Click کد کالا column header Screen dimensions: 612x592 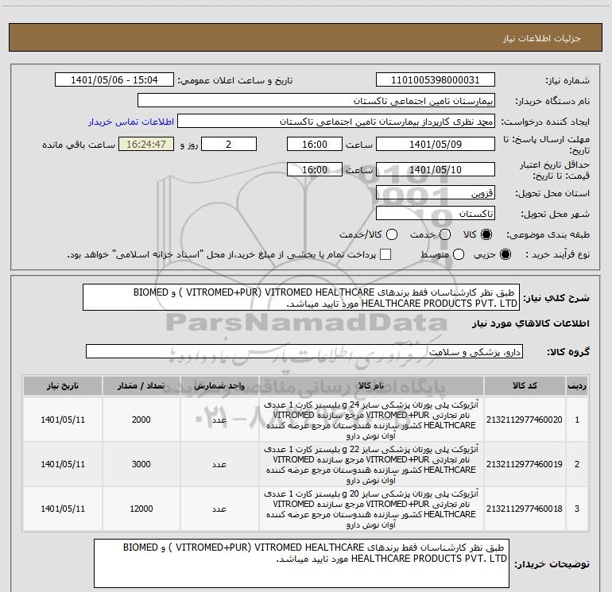click(525, 386)
